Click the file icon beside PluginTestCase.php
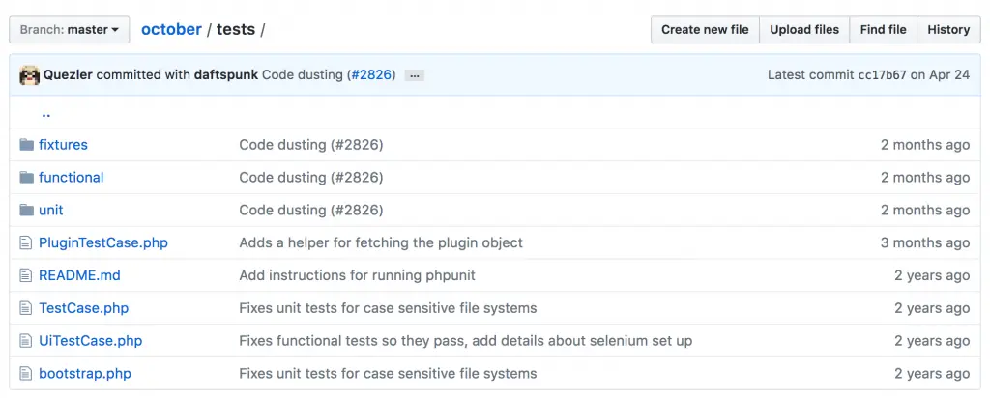990x398 pixels. (26, 243)
